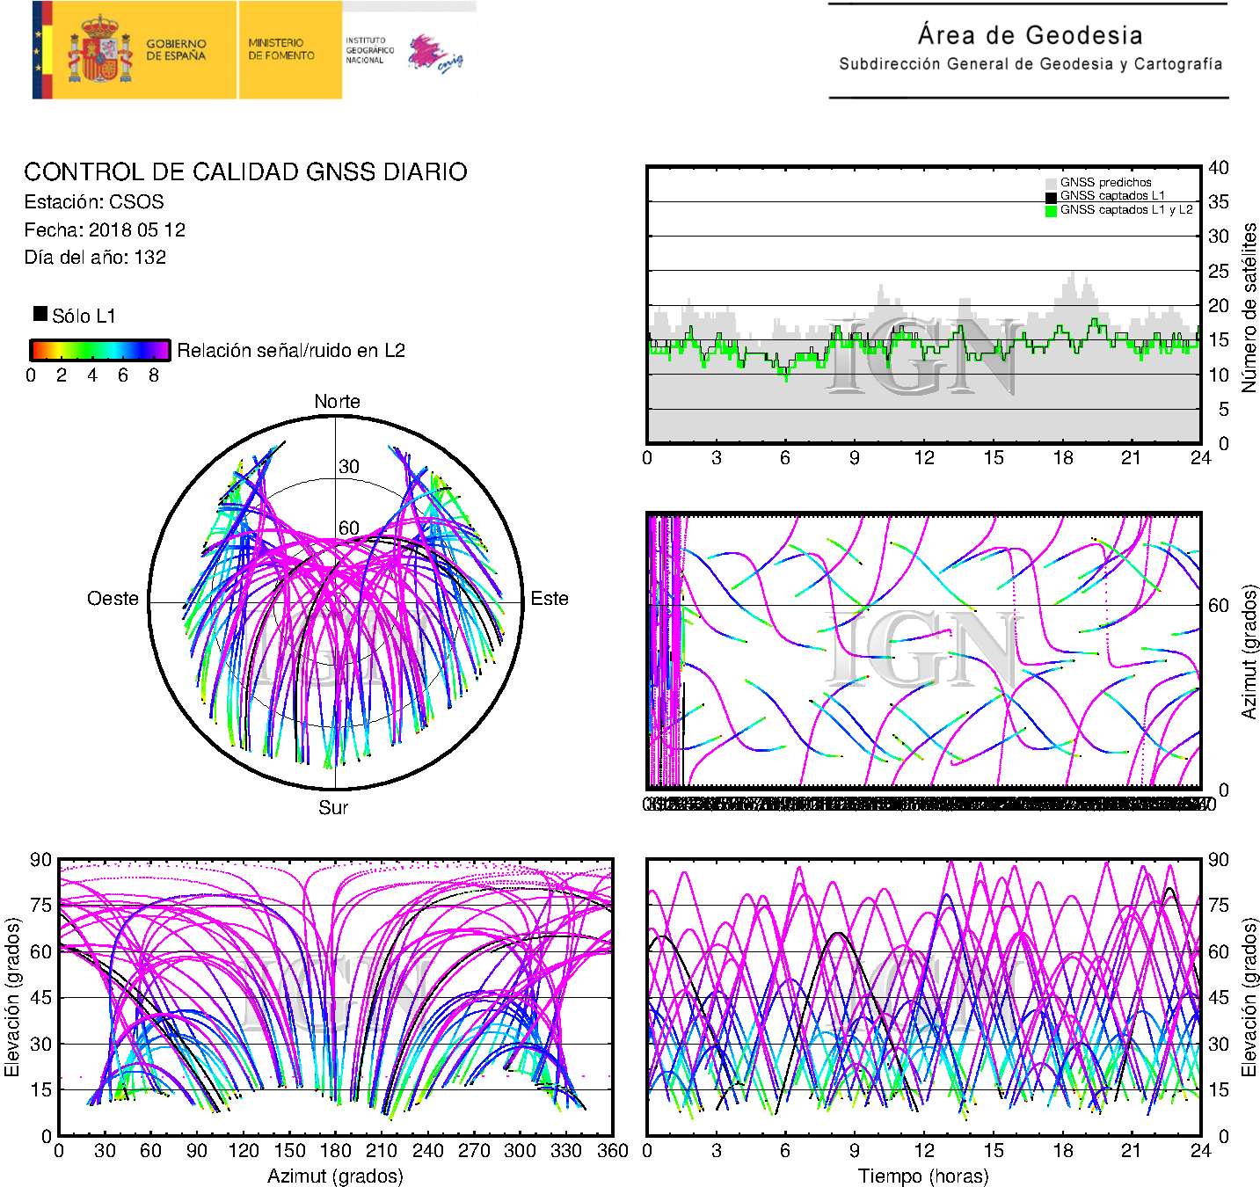The width and height of the screenshot is (1260, 1187).
Task: Click the EU stars strip beside the emblem
Action: pos(38,50)
